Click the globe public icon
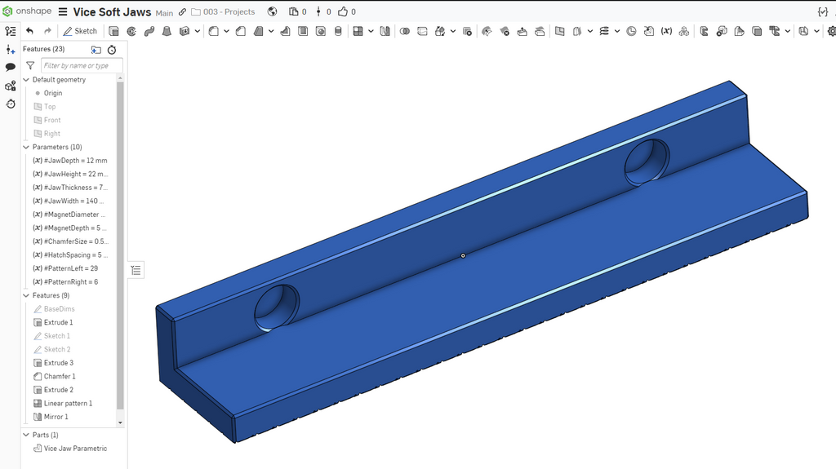Image resolution: width=836 pixels, height=469 pixels. [x=273, y=11]
